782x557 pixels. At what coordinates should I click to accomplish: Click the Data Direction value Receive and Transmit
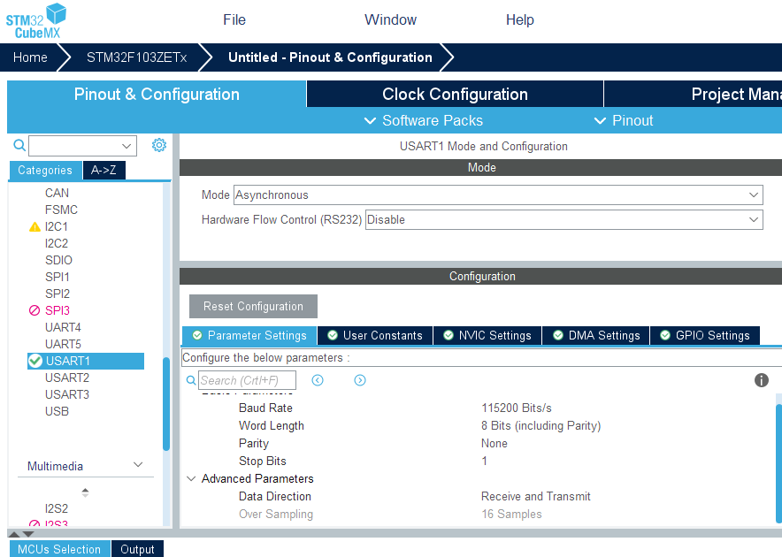point(535,496)
